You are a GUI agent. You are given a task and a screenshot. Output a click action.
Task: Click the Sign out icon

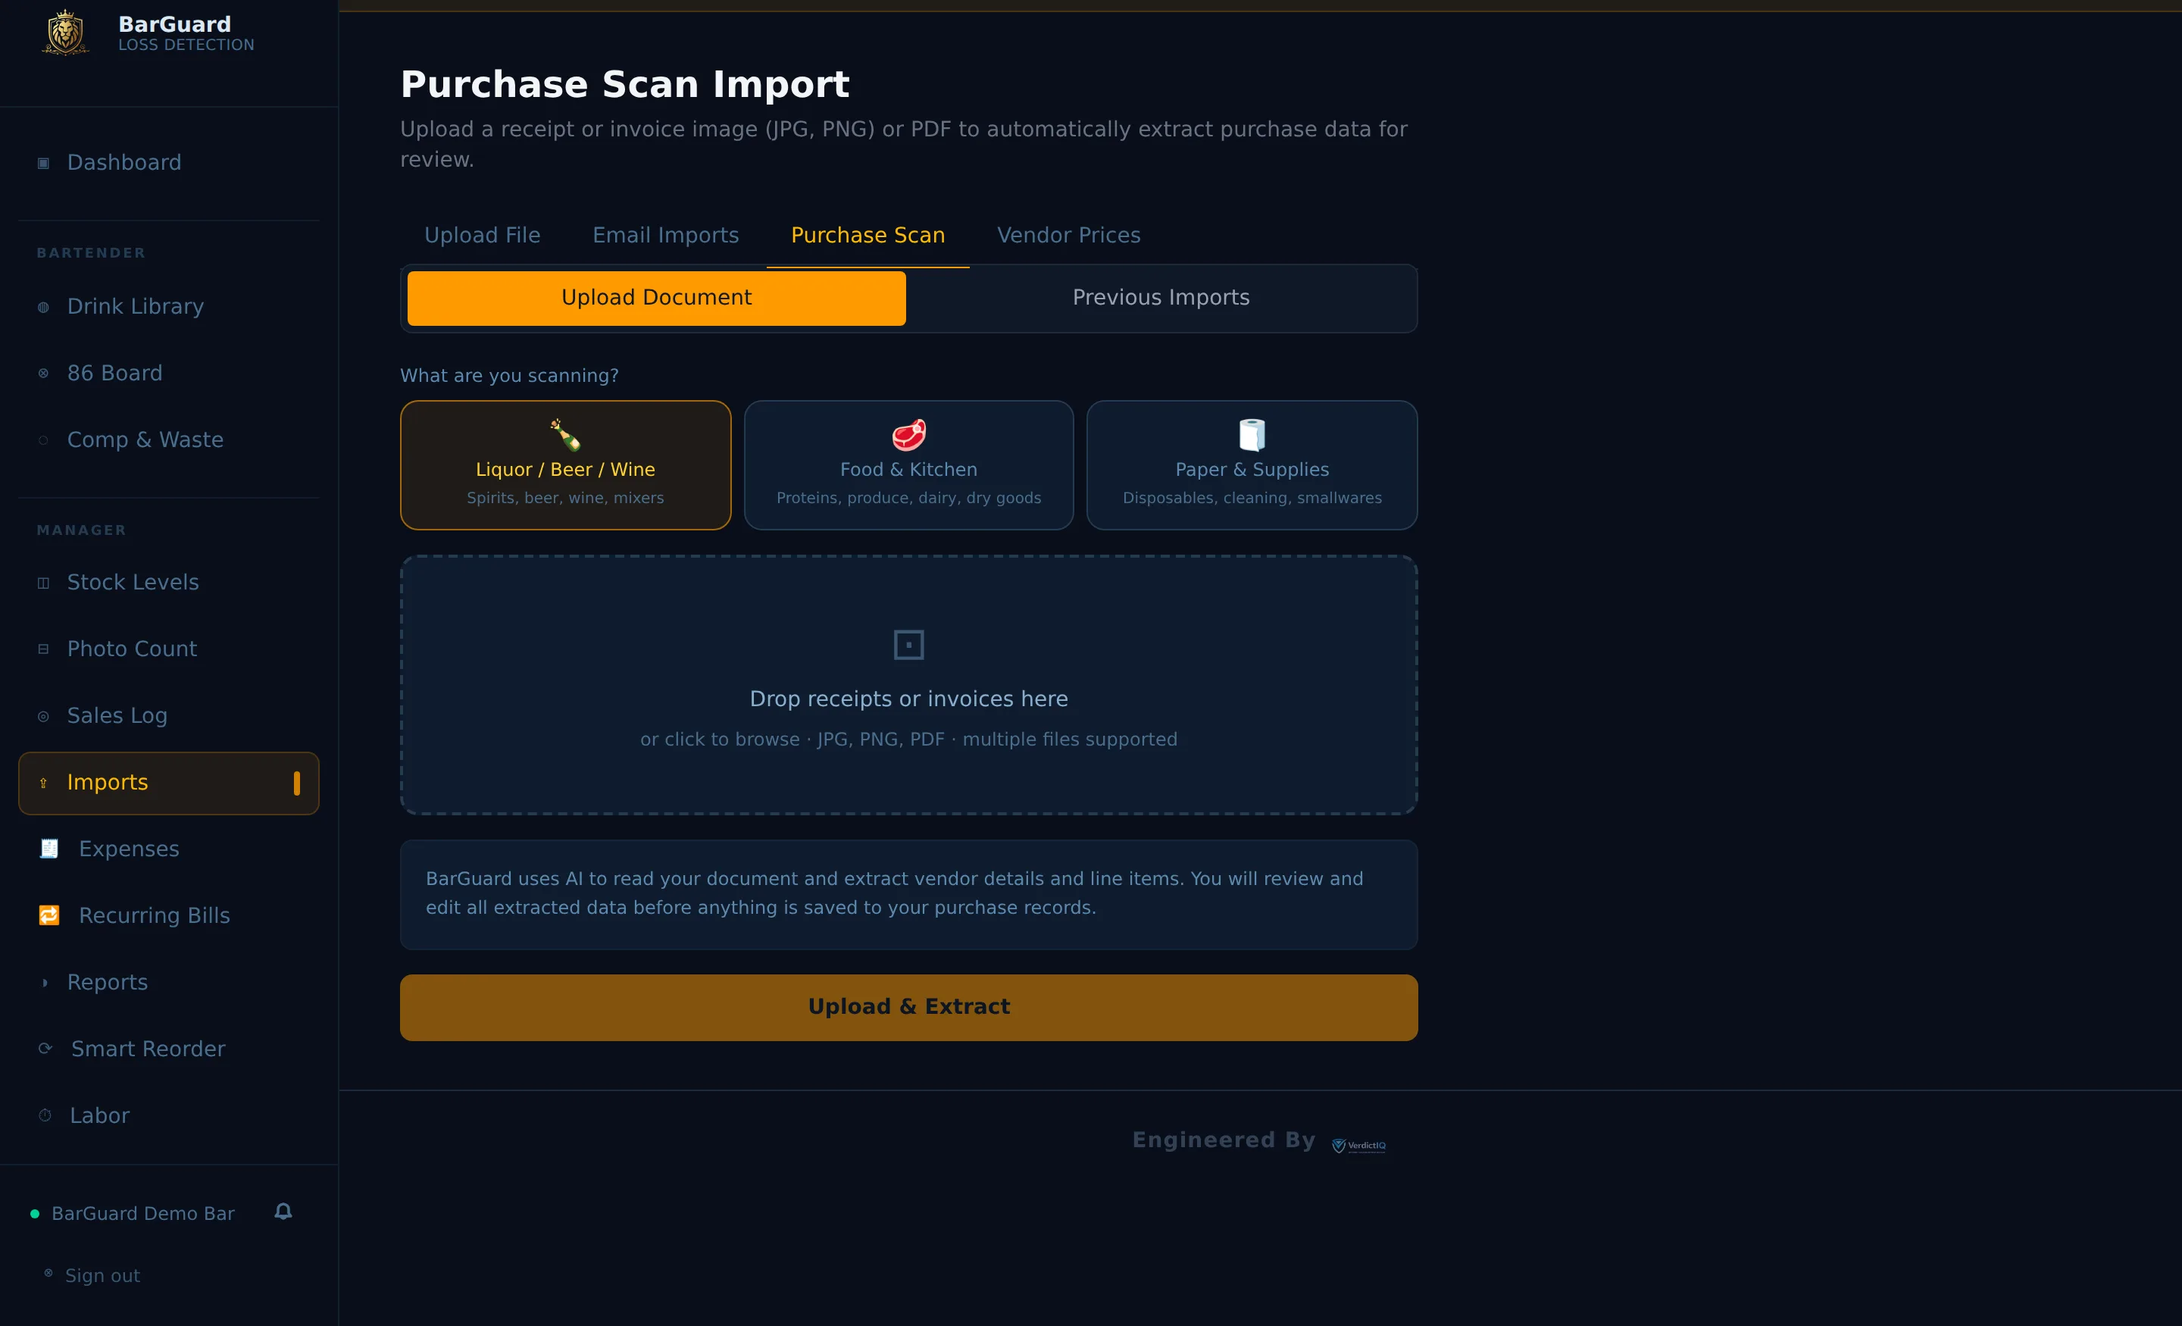(x=48, y=1274)
